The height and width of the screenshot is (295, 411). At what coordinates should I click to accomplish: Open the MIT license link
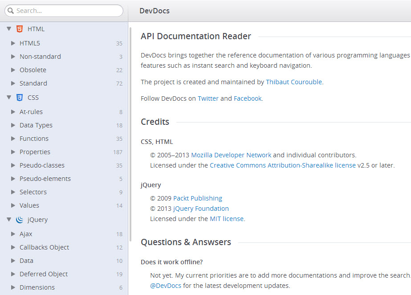click(227, 219)
